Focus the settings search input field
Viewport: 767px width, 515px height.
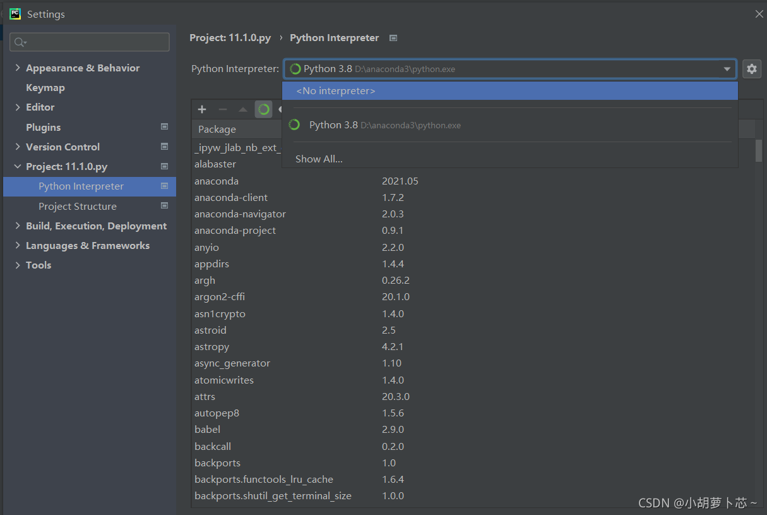[90, 42]
